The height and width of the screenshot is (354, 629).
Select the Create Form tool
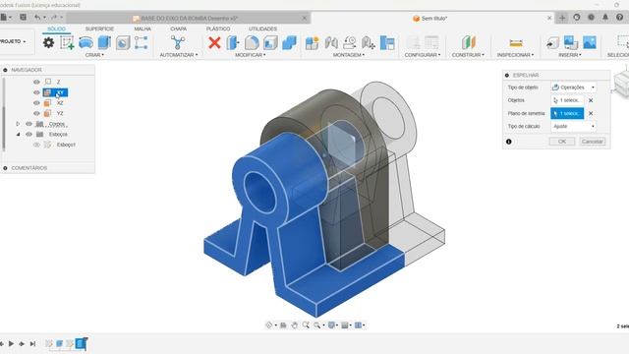pyautogui.click(x=86, y=42)
